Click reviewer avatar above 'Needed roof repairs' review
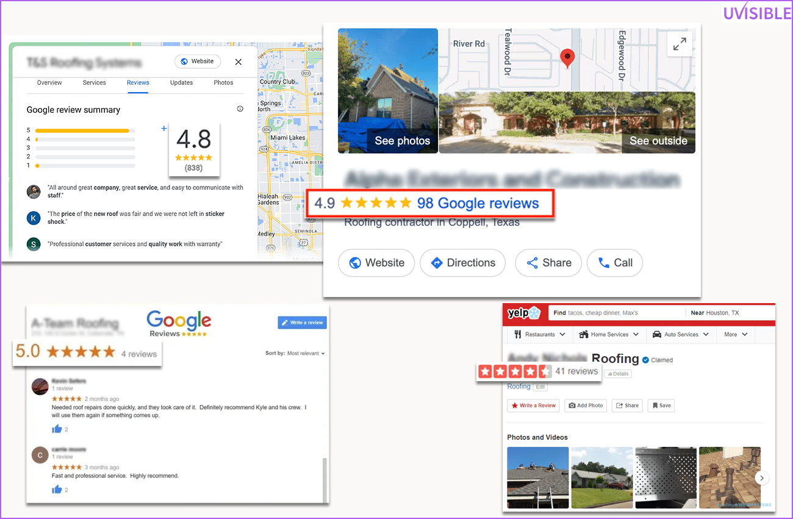Image resolution: width=793 pixels, height=519 pixels. point(40,385)
